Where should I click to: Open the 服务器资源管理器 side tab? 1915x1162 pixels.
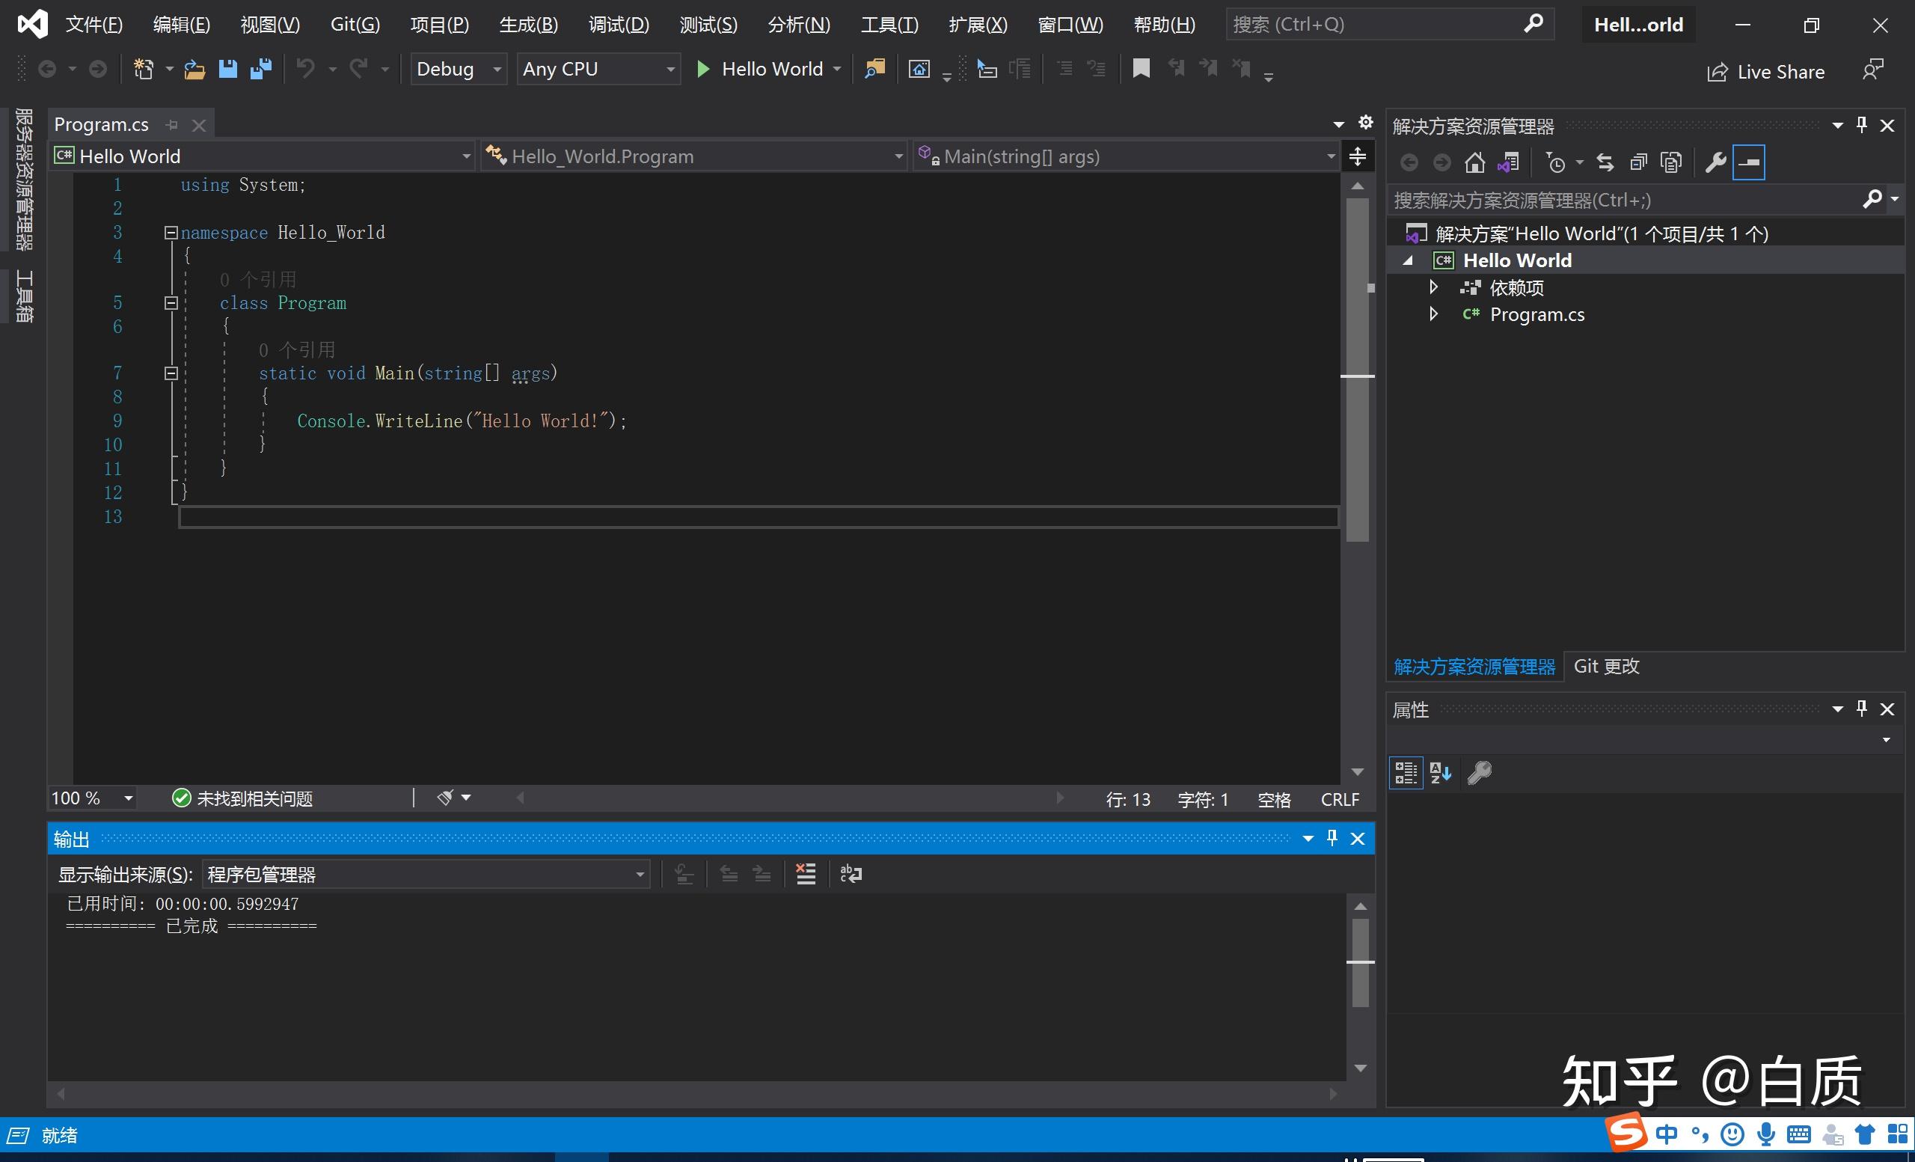[24, 180]
